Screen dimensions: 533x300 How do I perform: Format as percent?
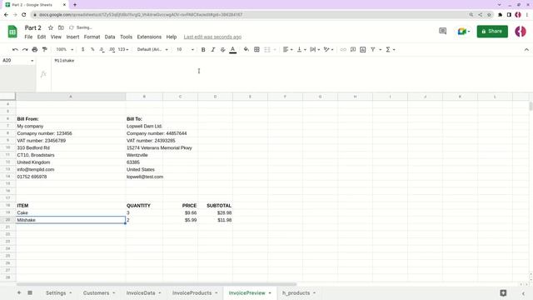click(92, 50)
